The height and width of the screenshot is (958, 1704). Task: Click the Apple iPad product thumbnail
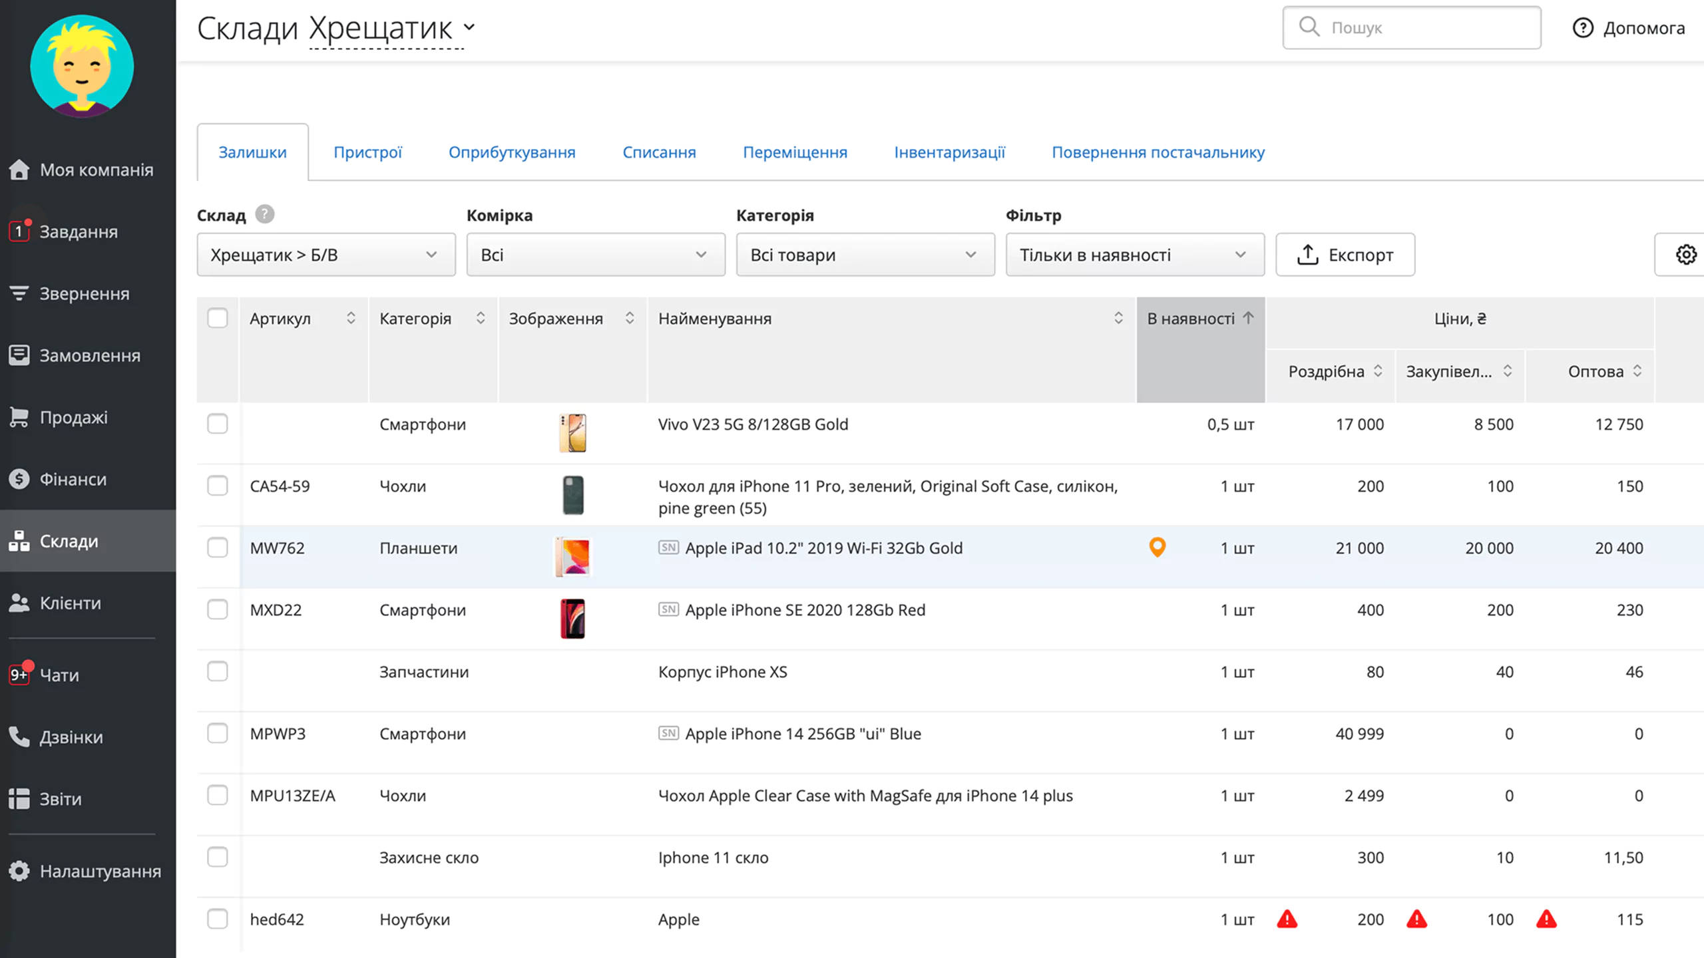[x=572, y=557]
